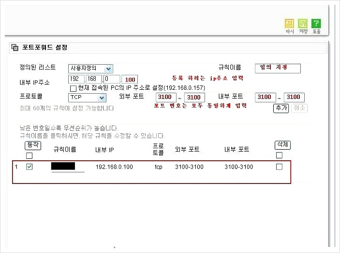Click the second IP octet field 168

click(x=94, y=79)
